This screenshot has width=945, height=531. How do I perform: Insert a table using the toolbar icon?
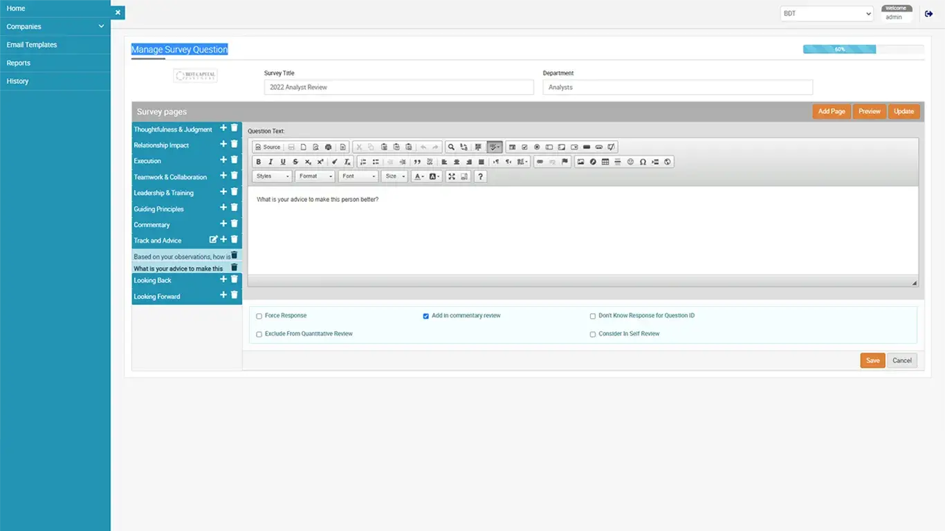605,162
